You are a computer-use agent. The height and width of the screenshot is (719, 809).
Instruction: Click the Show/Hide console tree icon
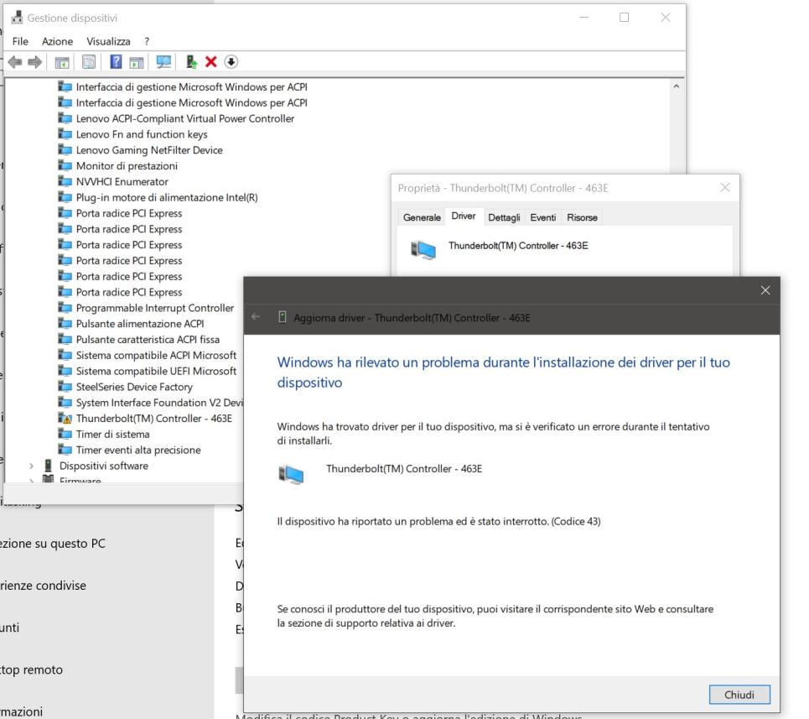63,62
